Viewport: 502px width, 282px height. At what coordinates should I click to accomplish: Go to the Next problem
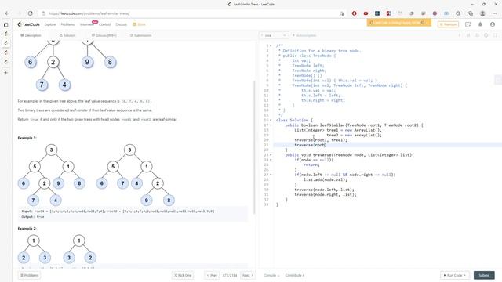click(248, 275)
